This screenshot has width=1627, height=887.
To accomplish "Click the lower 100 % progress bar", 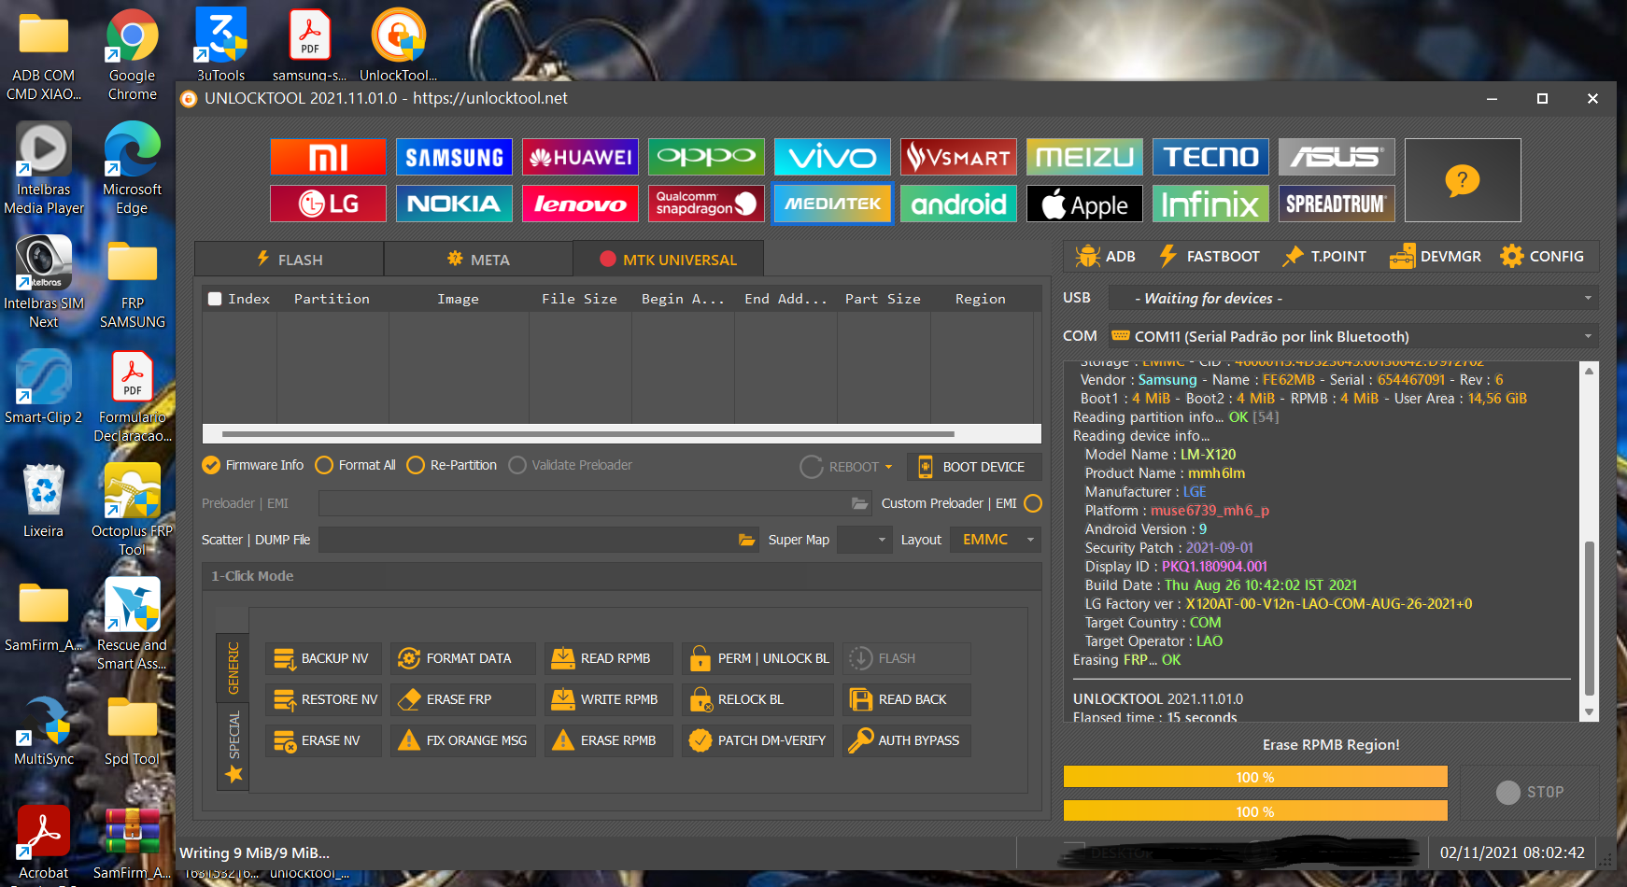I will pyautogui.click(x=1255, y=811).
